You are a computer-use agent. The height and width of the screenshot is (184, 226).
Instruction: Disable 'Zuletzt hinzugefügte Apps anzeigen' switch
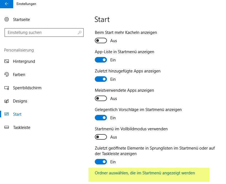coord(101,79)
